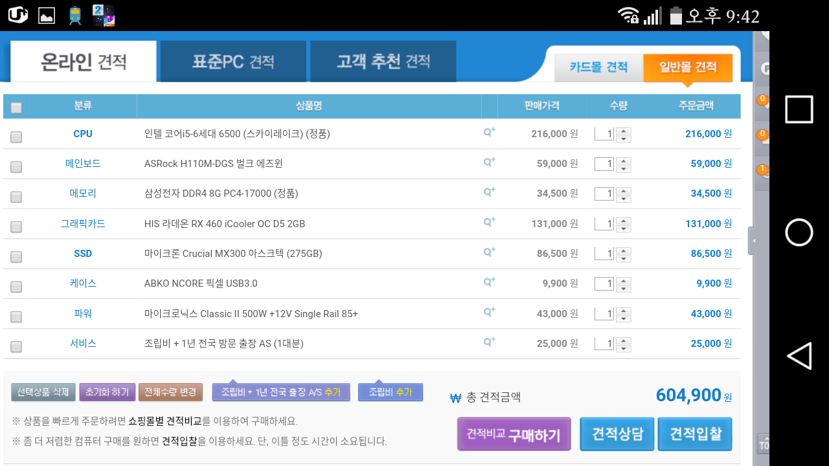Open product search for the 케이스 row
The image size is (829, 466).
pyautogui.click(x=490, y=282)
